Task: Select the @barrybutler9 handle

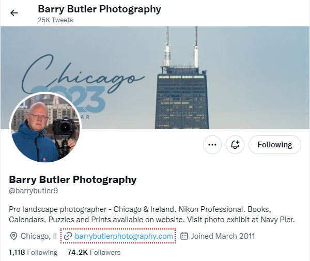Action: point(34,191)
